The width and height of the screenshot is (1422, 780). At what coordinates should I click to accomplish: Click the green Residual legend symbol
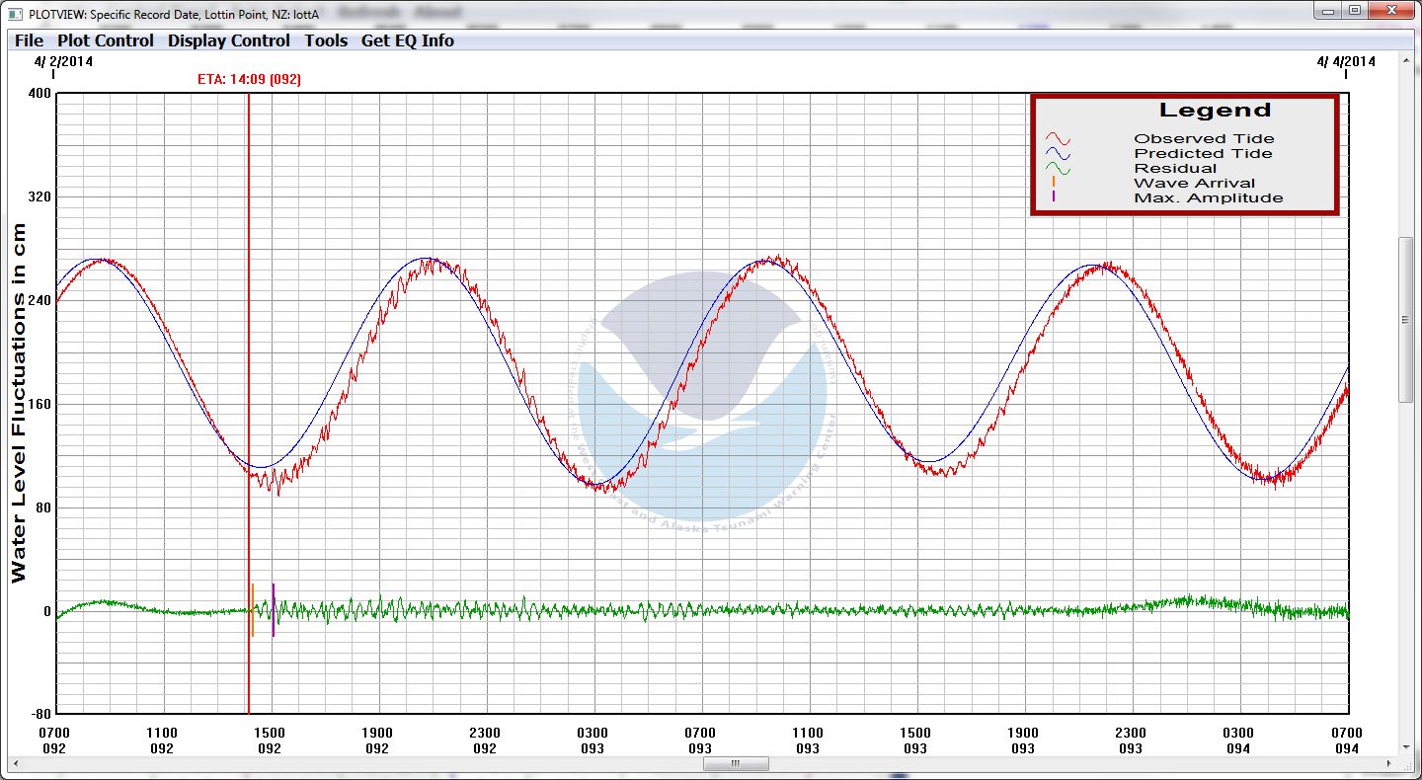coord(1059,169)
